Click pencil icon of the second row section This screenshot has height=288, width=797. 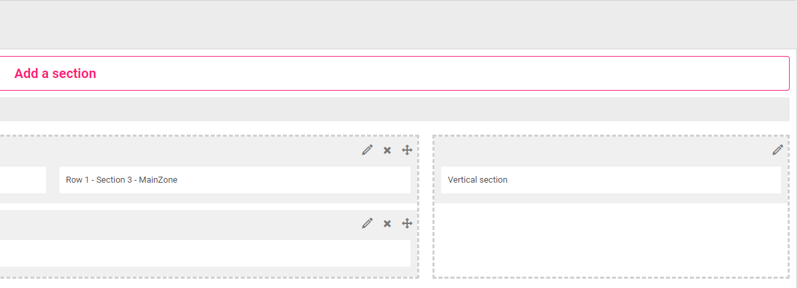(367, 223)
